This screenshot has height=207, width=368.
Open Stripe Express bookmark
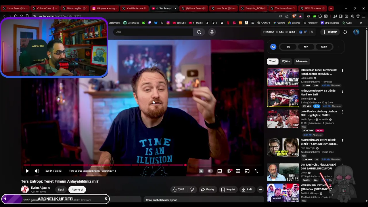(x=330, y=23)
